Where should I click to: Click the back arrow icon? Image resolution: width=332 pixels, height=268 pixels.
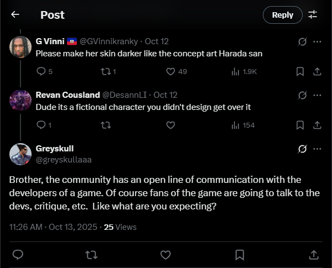tap(15, 15)
